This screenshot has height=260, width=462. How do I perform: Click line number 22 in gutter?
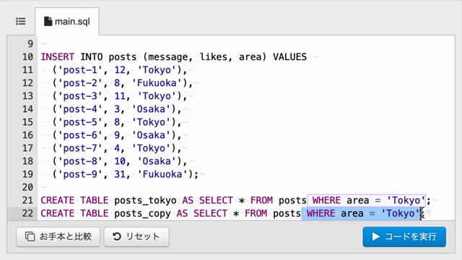click(x=27, y=213)
